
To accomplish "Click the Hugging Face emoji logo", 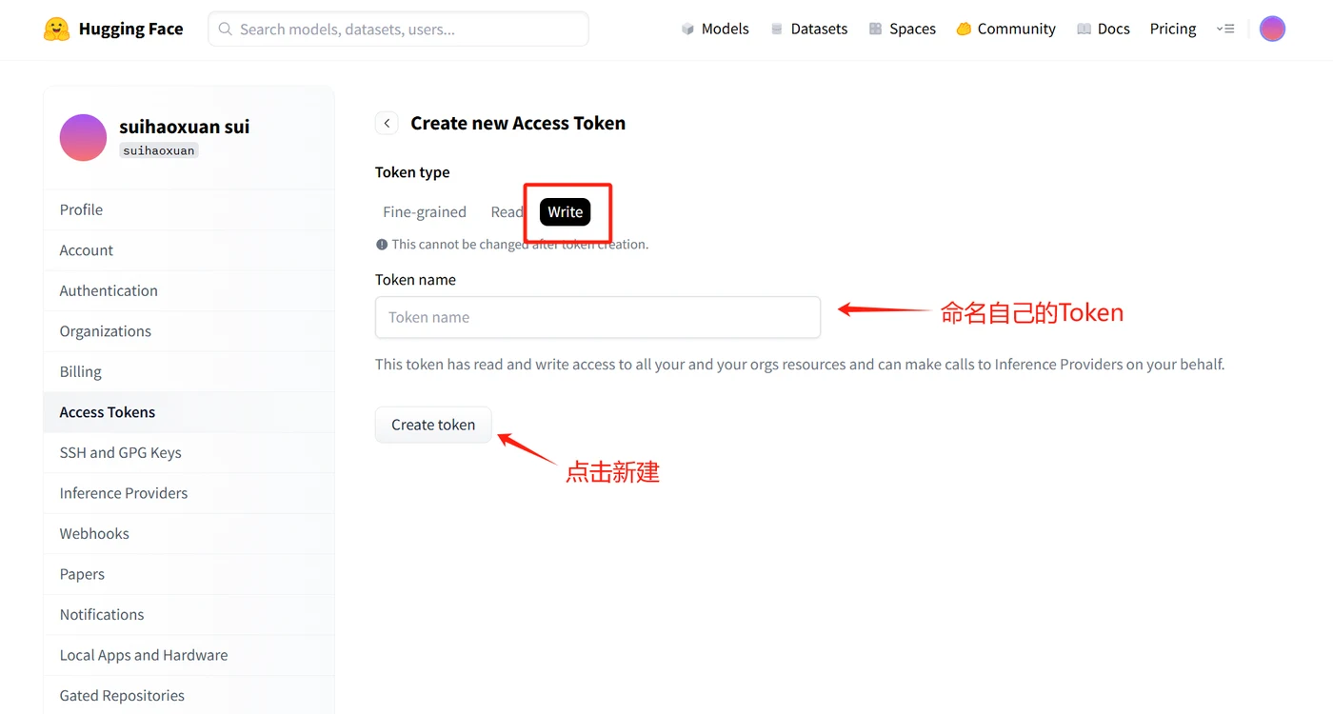I will click(57, 29).
